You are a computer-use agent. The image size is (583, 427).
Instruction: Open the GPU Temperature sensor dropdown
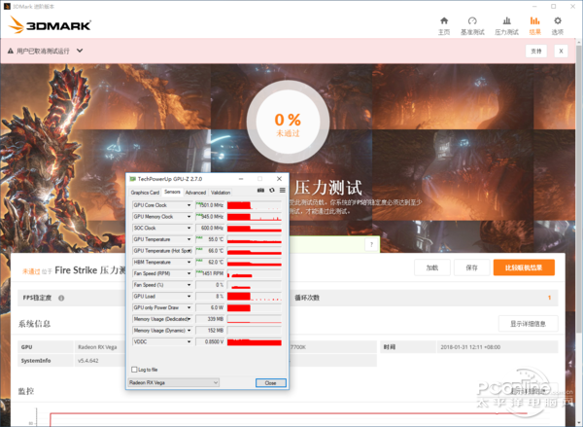click(x=191, y=238)
